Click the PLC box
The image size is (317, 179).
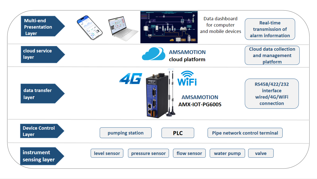pos(178,133)
